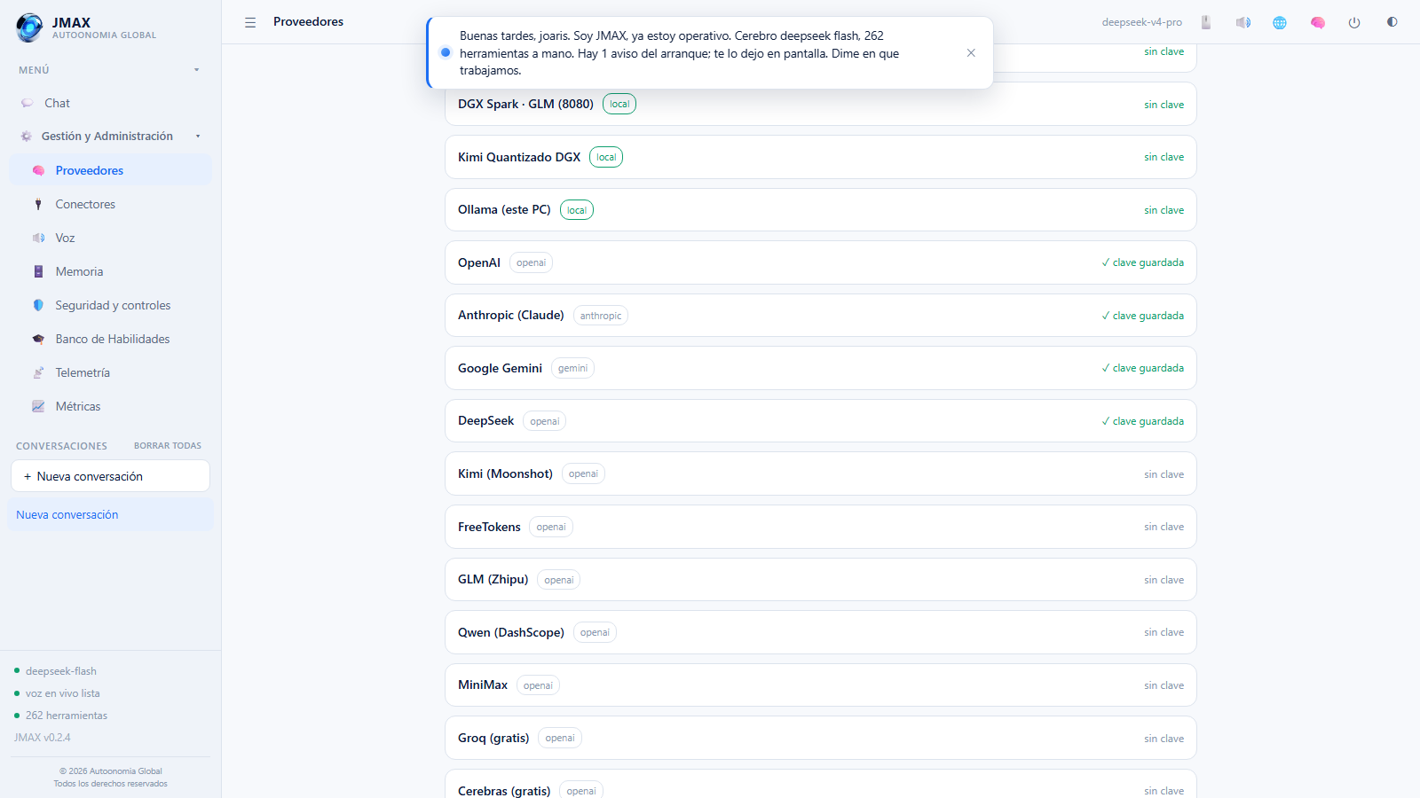This screenshot has height=798, width=1420.
Task: Click the speaker icon in top bar
Action: (1243, 22)
